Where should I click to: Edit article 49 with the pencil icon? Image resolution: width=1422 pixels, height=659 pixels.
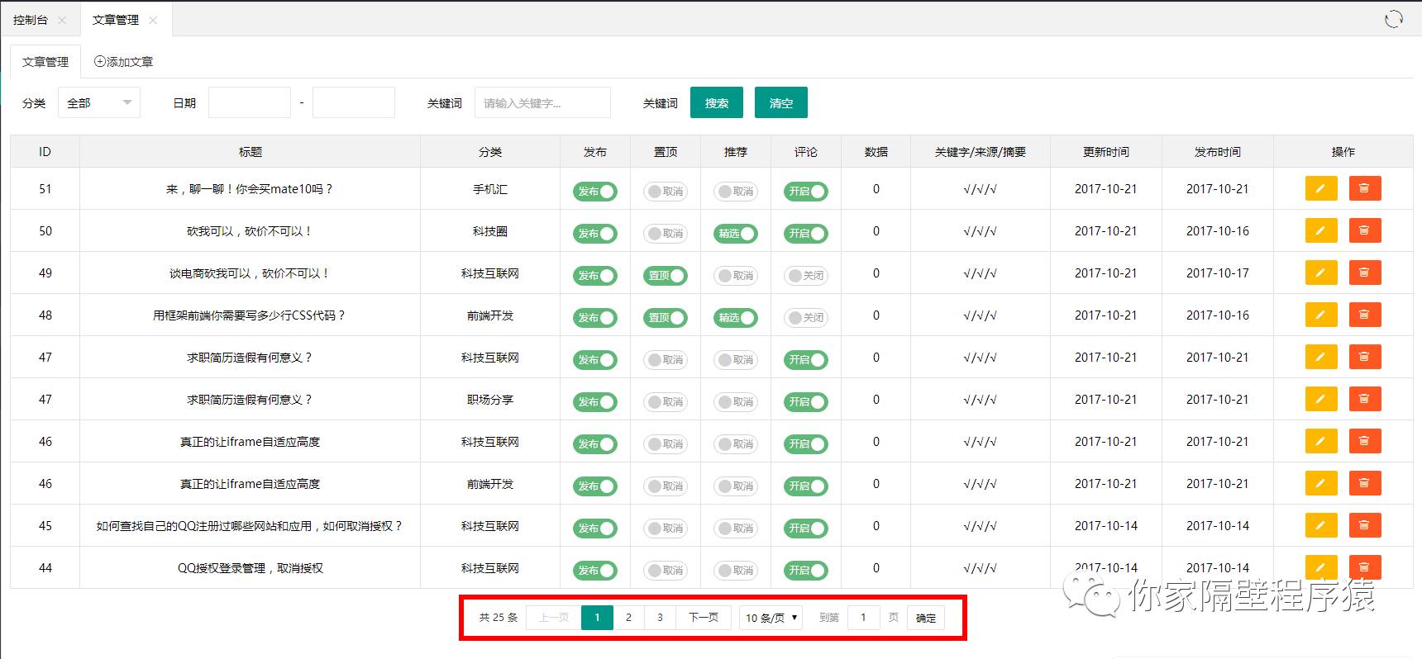coord(1320,273)
